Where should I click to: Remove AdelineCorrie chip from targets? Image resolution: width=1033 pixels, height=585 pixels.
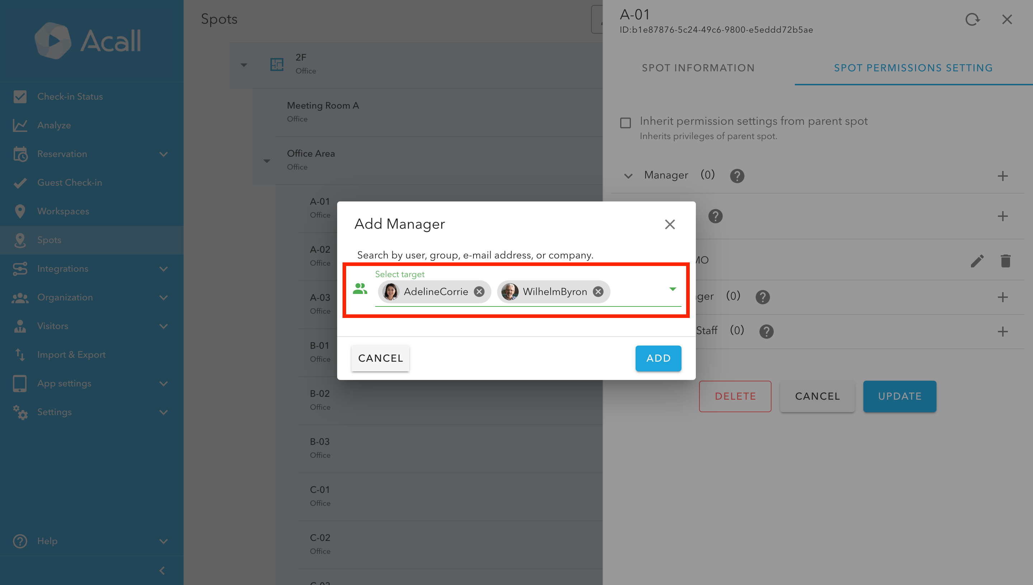(479, 292)
